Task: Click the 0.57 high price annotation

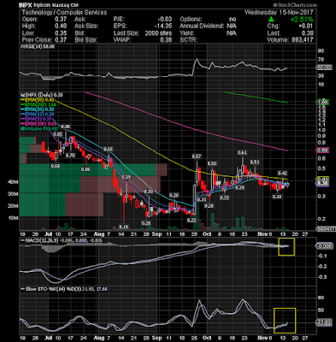Action: (197, 156)
